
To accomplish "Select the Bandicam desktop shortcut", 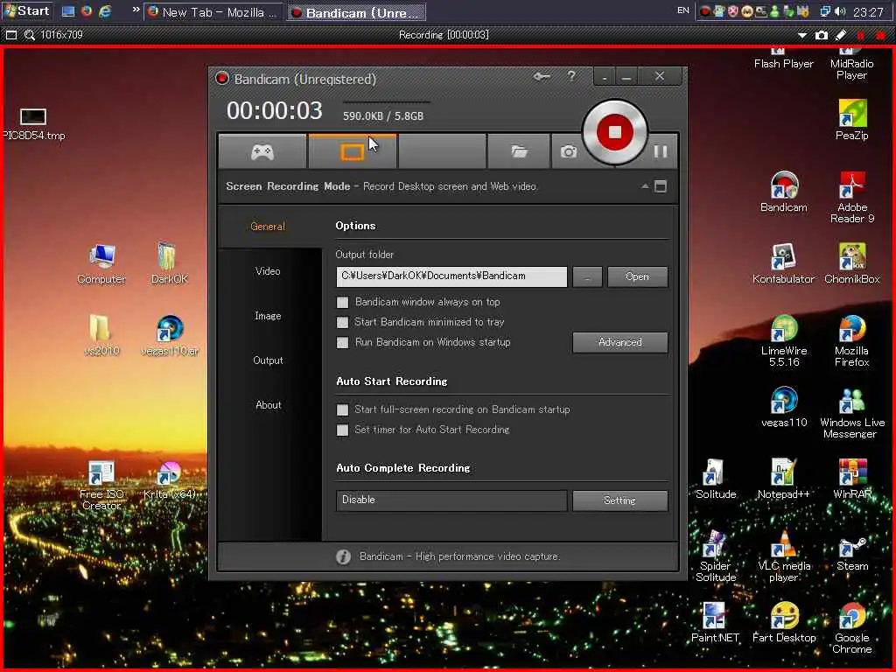I will [784, 192].
